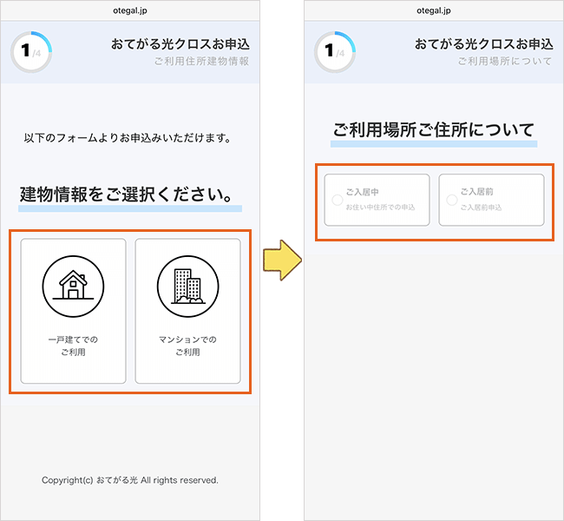
Task: Click otegal.jp address bar on left screen
Action: (130, 10)
